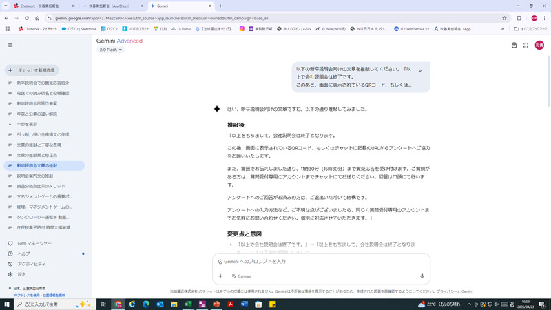Open Word from the taskbar

pyautogui.click(x=245, y=304)
